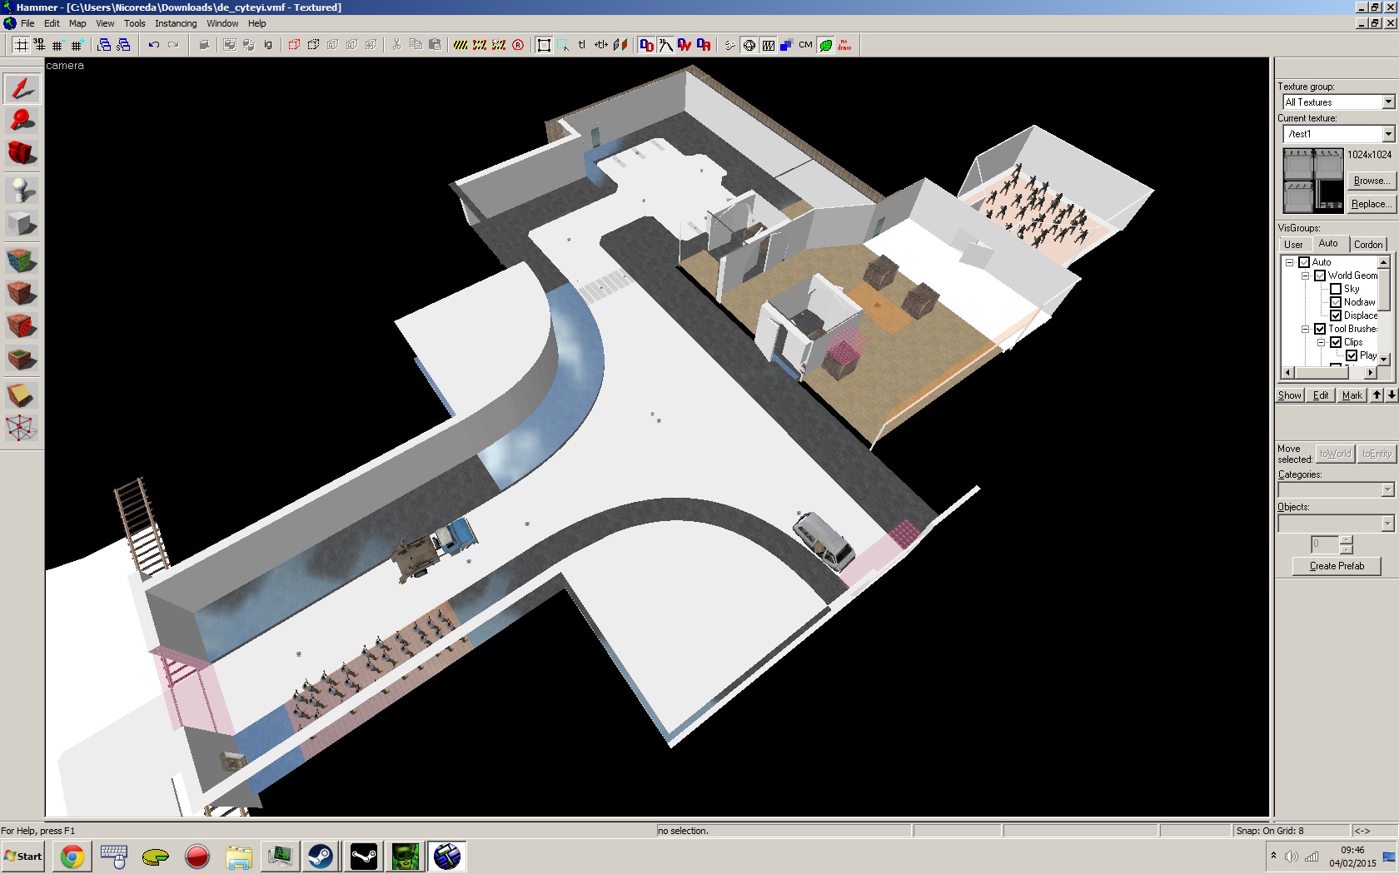Select the Block tool
Image resolution: width=1399 pixels, height=874 pixels.
tap(22, 223)
